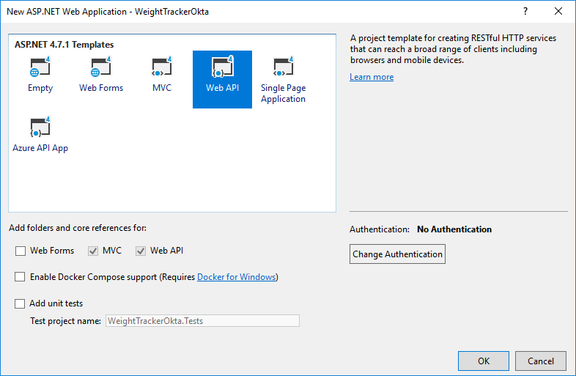The width and height of the screenshot is (576, 376).
Task: Enable Docker Compose support checkbox
Action: 21,278
